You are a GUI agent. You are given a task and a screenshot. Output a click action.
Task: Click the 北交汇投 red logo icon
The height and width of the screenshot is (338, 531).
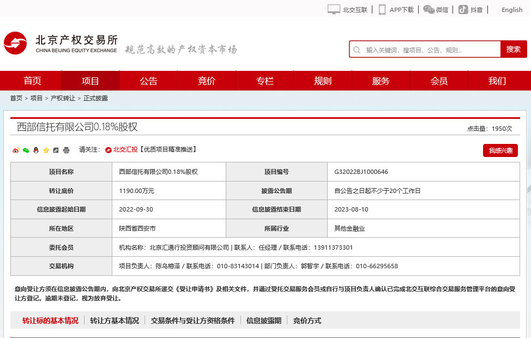coord(108,150)
